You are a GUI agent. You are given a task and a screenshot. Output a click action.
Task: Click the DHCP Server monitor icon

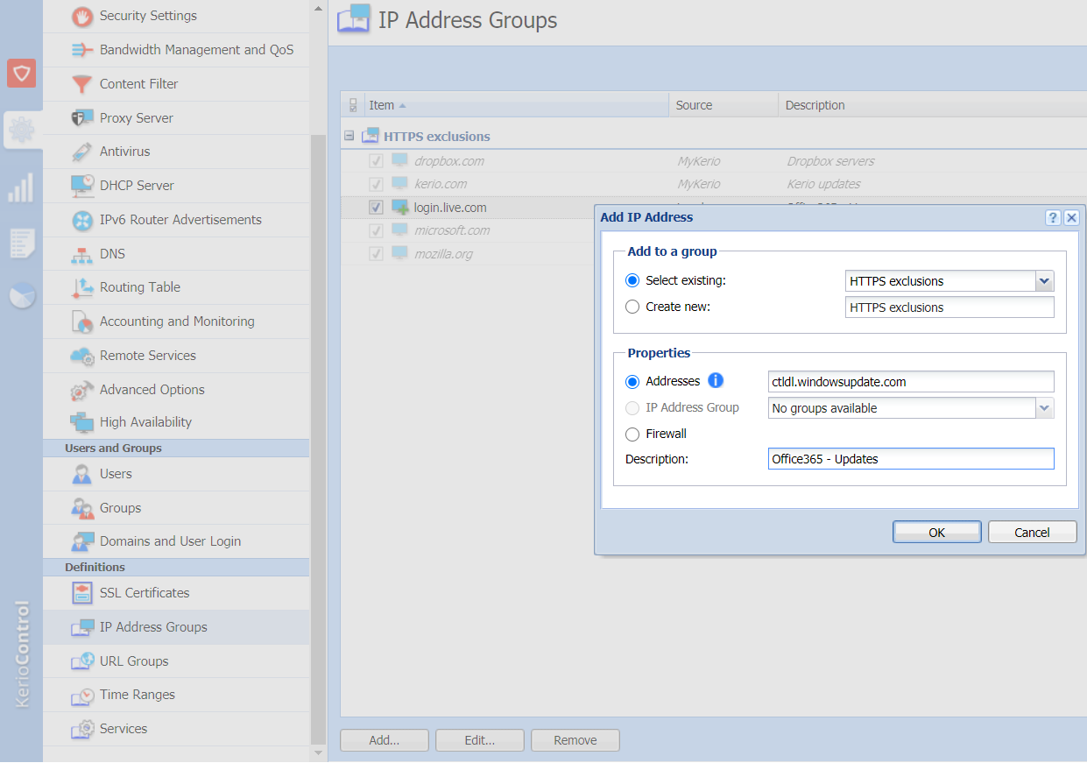pos(82,186)
